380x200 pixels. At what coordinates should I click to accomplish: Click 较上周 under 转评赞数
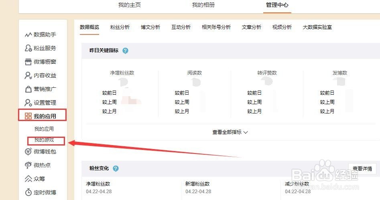[254, 102]
